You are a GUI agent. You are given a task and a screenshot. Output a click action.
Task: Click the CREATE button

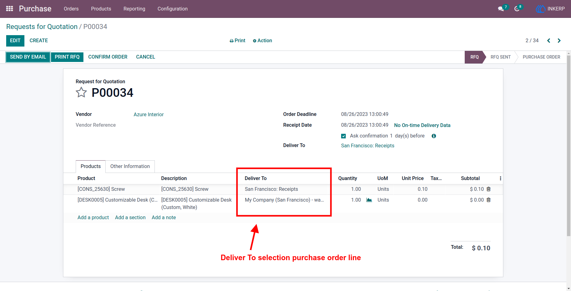pyautogui.click(x=39, y=41)
